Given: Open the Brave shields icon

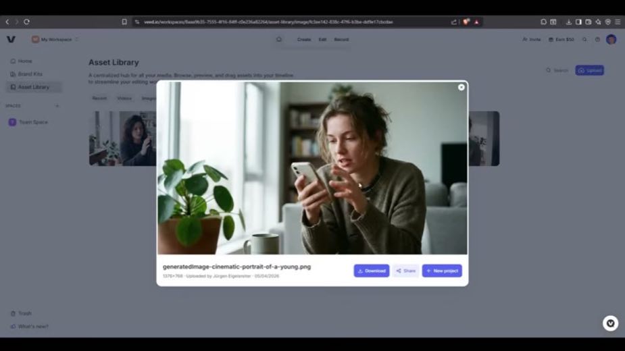Looking at the screenshot, I should 466,22.
